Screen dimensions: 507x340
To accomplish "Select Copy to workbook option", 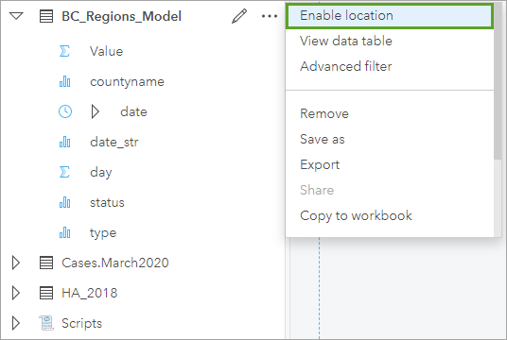I will [x=390, y=215].
